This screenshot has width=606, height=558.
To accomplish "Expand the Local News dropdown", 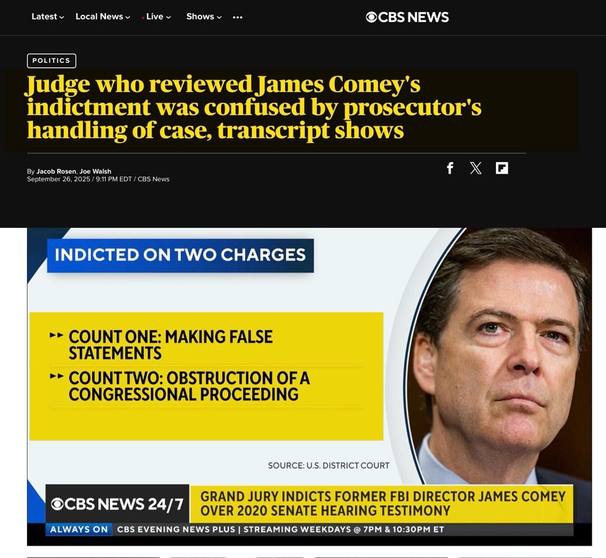I will (103, 17).
